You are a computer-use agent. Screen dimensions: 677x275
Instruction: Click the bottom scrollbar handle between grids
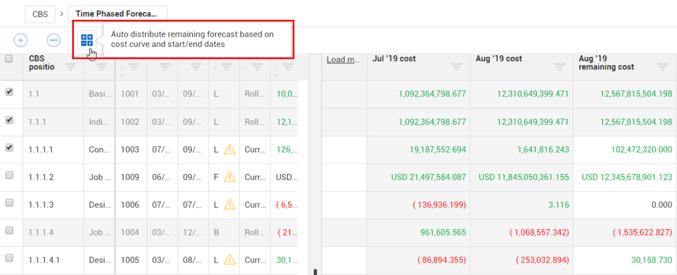point(315,272)
